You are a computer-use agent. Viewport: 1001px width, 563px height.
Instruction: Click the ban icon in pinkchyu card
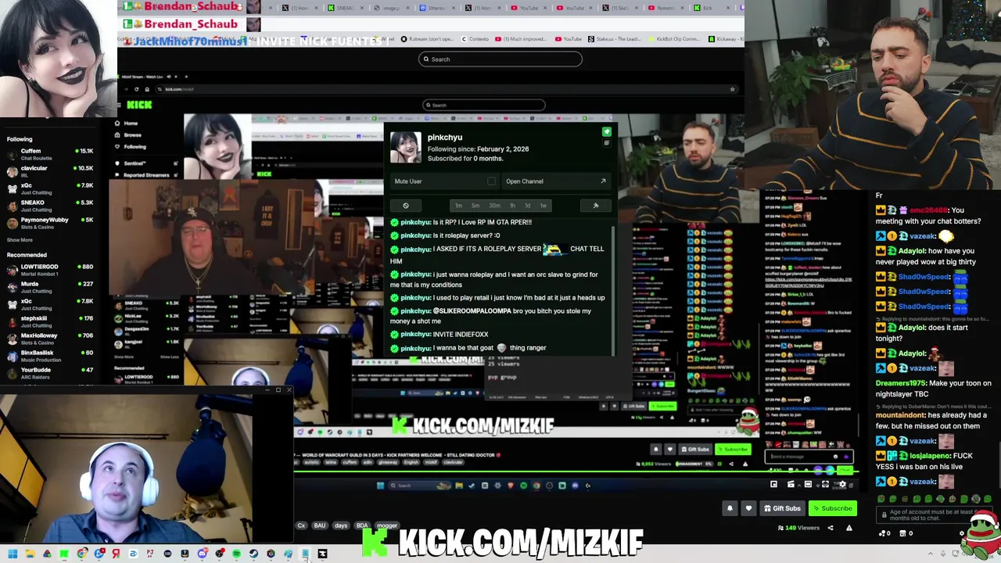click(405, 206)
